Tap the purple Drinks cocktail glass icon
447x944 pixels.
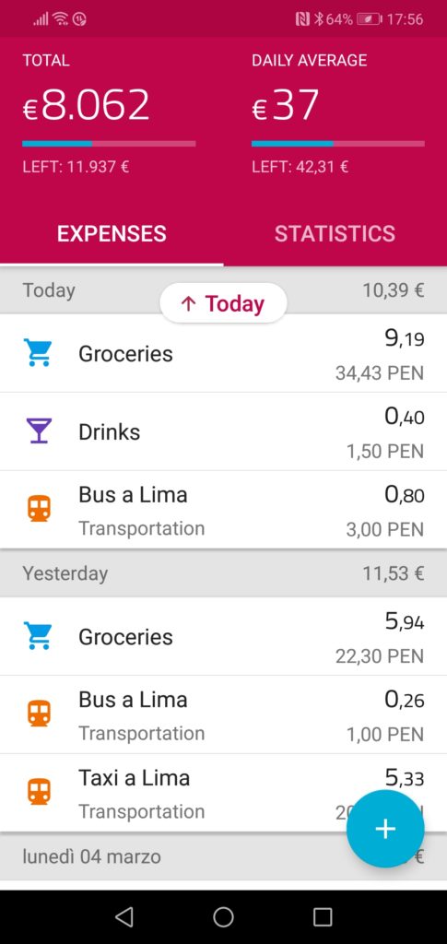click(x=38, y=431)
